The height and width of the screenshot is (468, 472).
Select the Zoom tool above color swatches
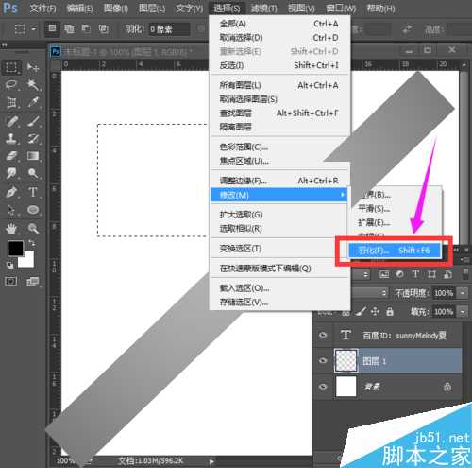point(33,229)
